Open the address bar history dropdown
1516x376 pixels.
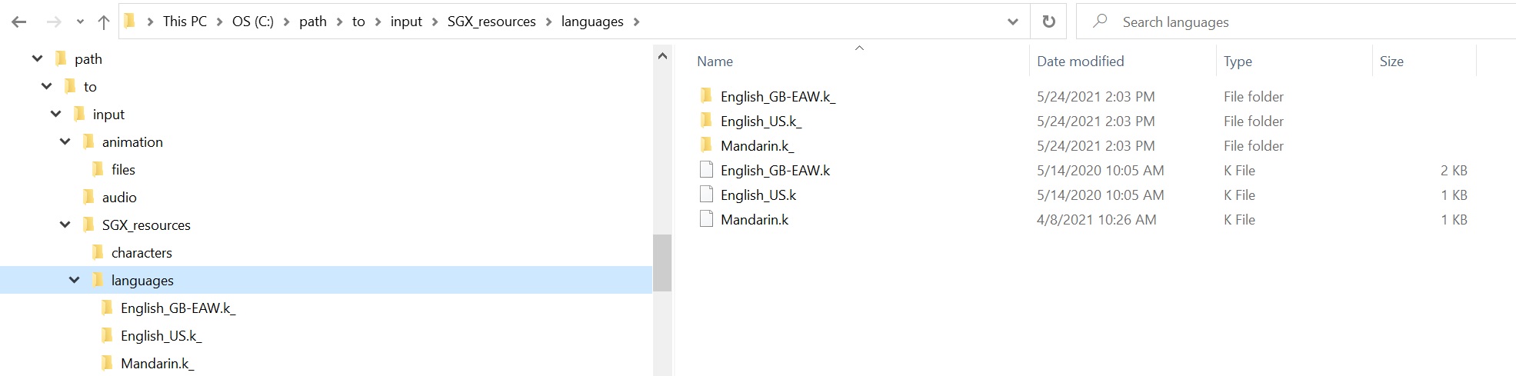[1012, 22]
